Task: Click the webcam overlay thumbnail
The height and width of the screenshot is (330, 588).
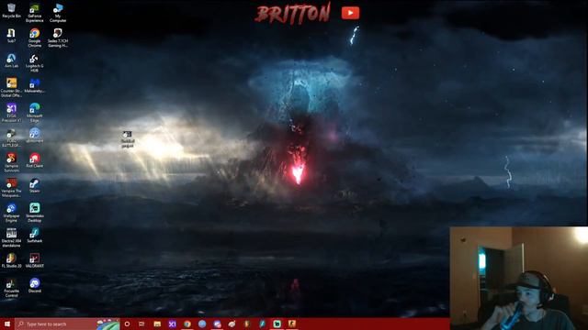Action: click(519, 278)
